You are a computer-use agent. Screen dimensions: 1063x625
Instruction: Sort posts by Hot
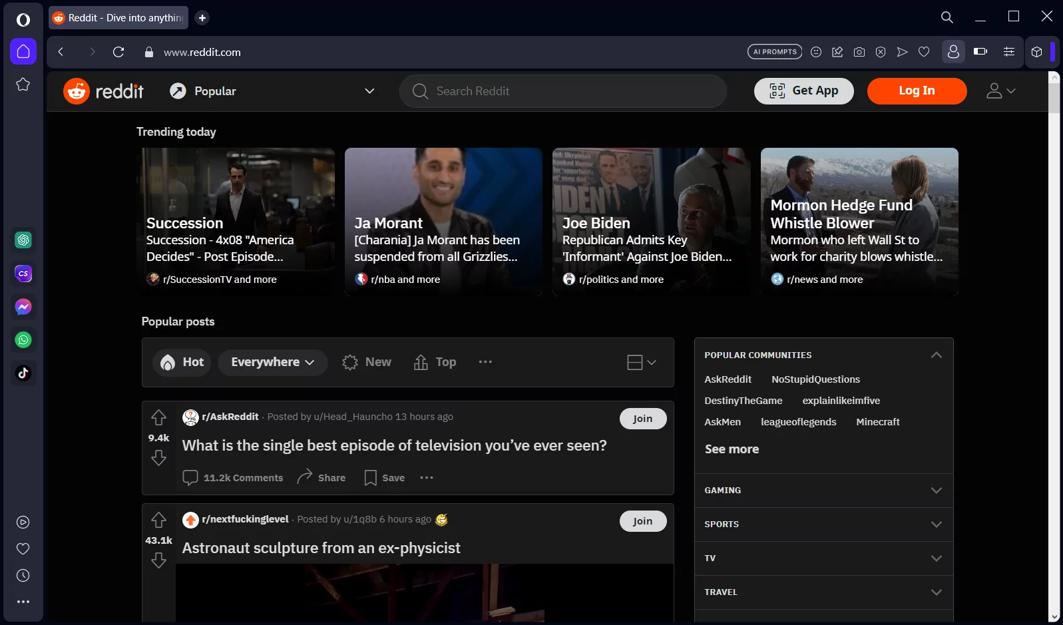tap(182, 362)
